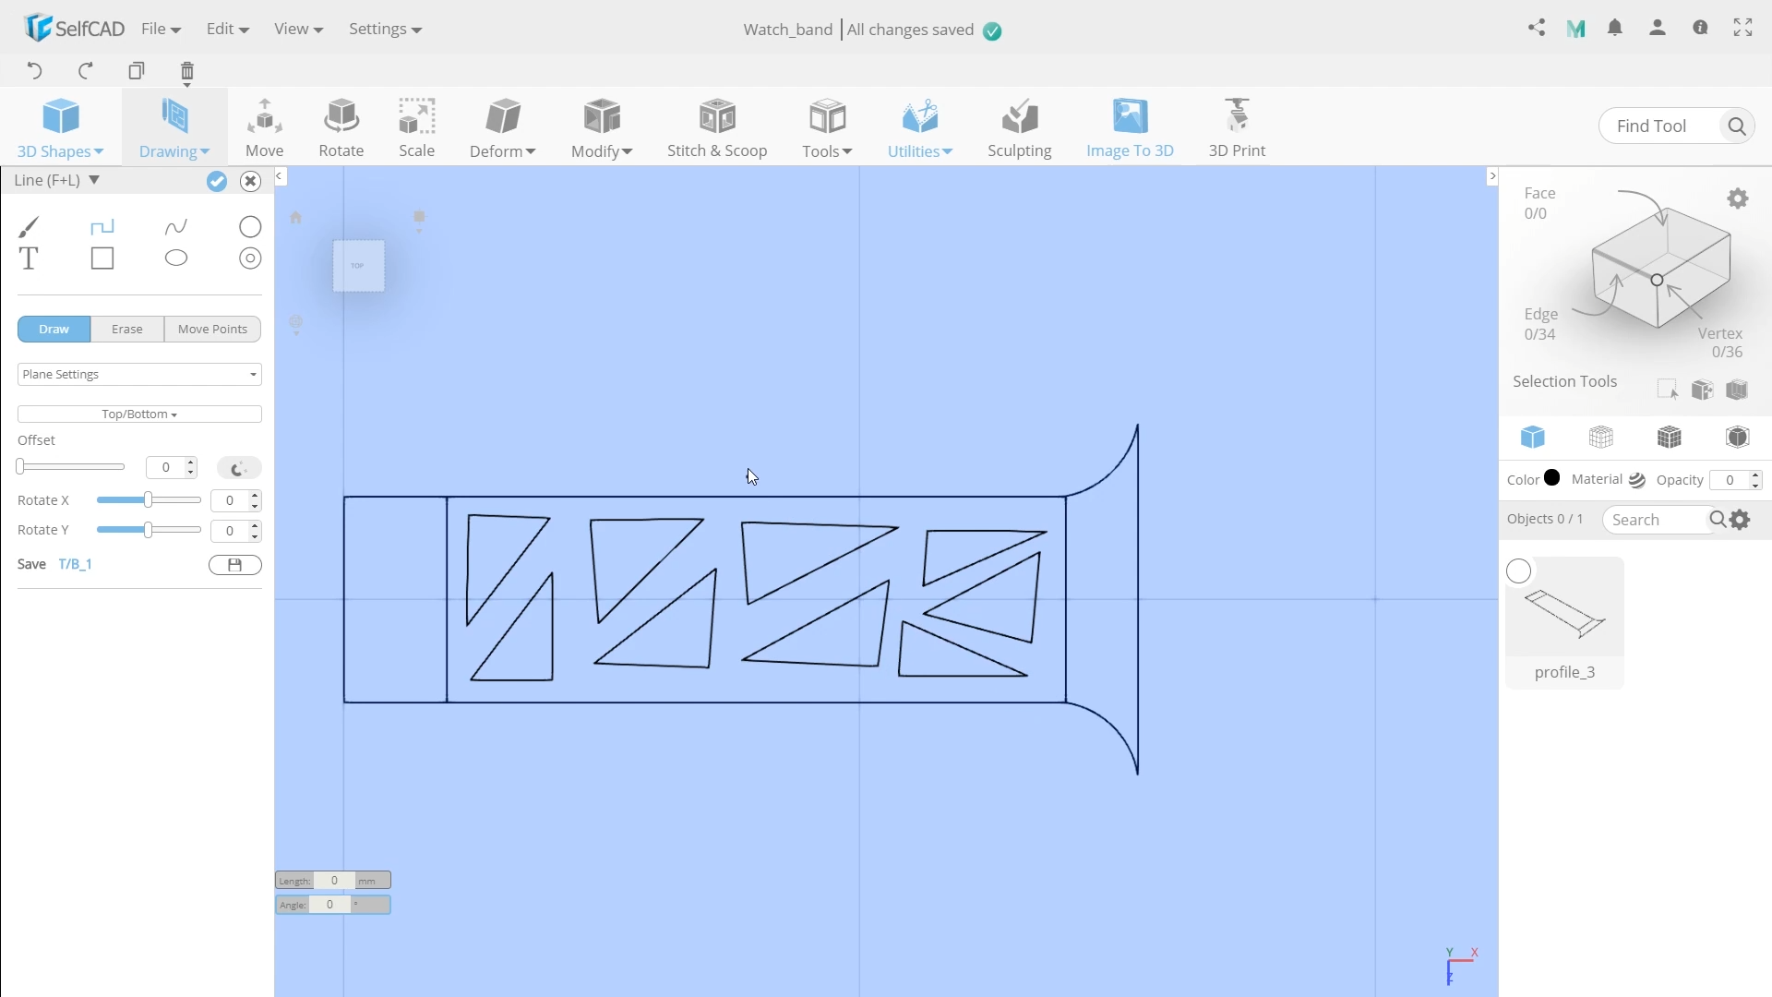Open the Settings menu

385,29
